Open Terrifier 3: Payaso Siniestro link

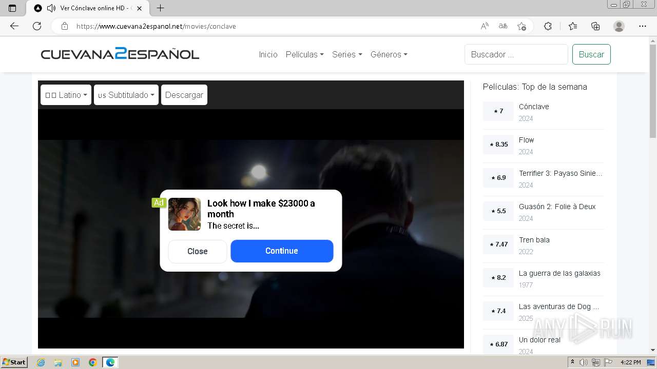click(x=561, y=173)
